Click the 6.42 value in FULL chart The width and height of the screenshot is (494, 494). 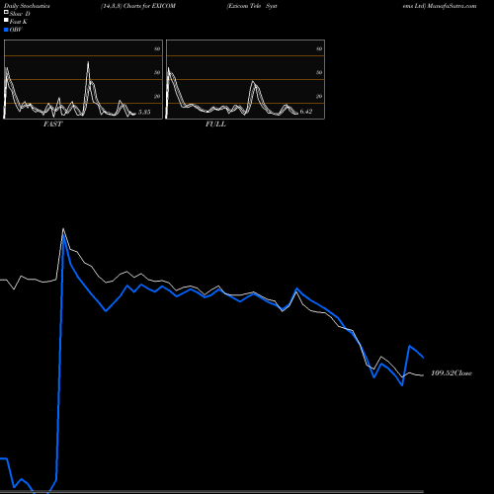pyautogui.click(x=306, y=112)
